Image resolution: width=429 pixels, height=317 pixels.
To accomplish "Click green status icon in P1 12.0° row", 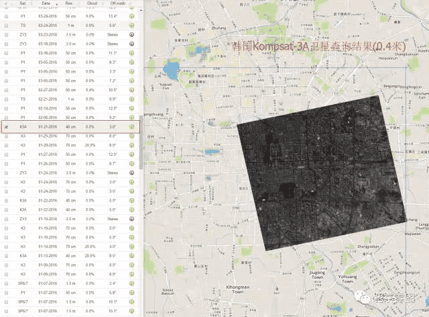I will click(131, 108).
